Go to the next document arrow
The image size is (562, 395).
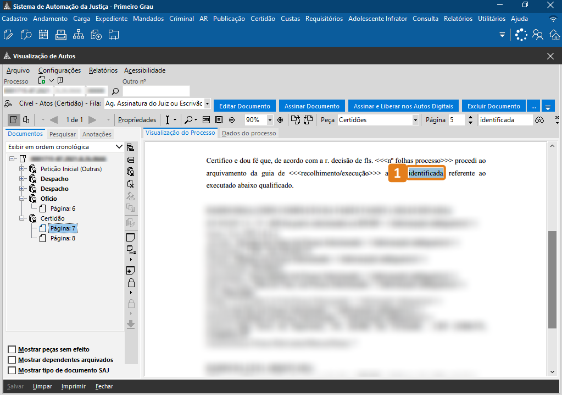click(92, 120)
